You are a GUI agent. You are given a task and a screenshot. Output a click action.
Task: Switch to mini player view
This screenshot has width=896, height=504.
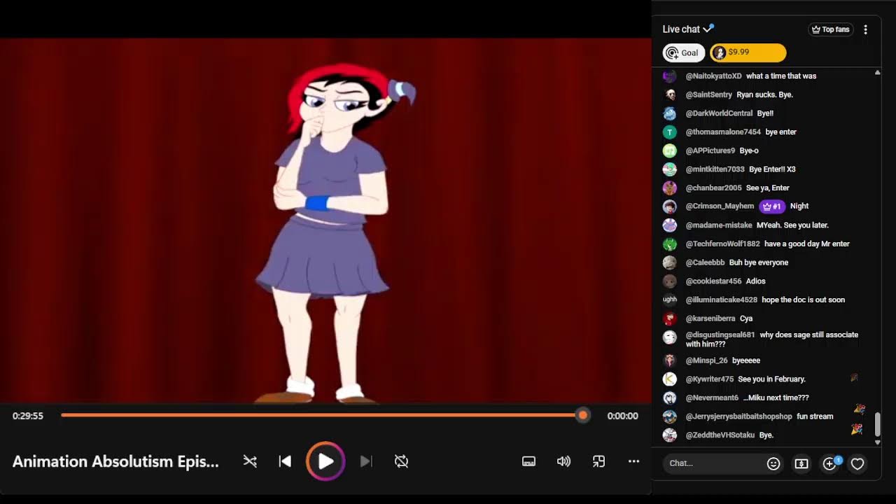click(598, 461)
